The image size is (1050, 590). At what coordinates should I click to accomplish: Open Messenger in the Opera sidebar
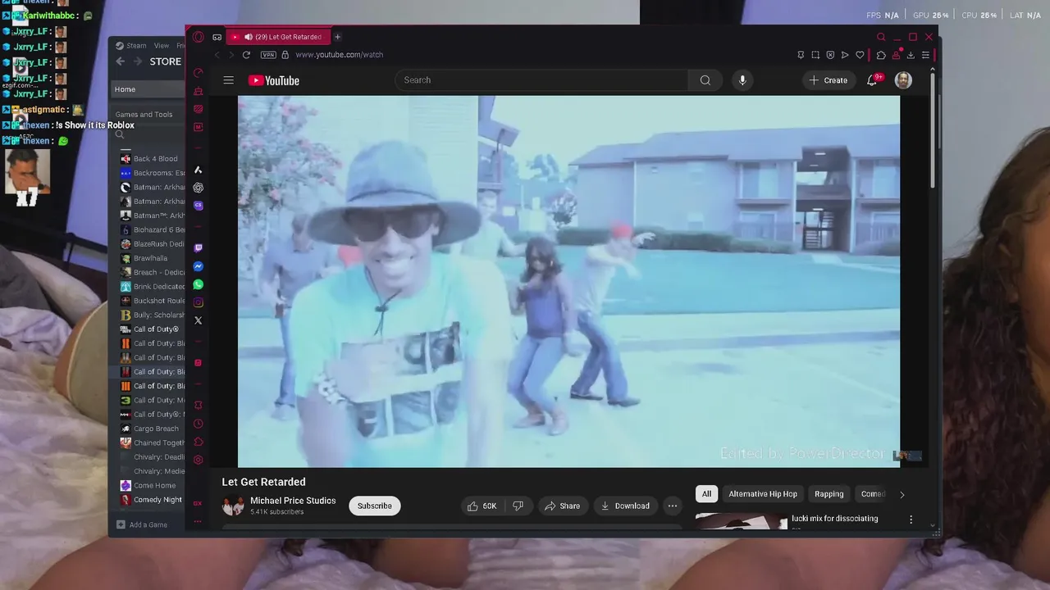pyautogui.click(x=198, y=266)
